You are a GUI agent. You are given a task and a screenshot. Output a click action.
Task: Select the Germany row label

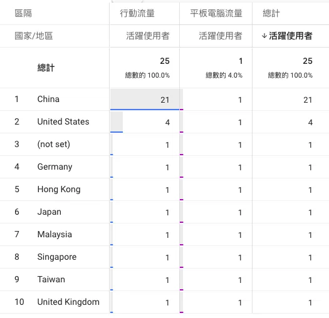[x=55, y=167]
